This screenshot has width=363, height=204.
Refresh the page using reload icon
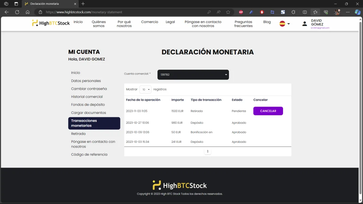click(17, 12)
